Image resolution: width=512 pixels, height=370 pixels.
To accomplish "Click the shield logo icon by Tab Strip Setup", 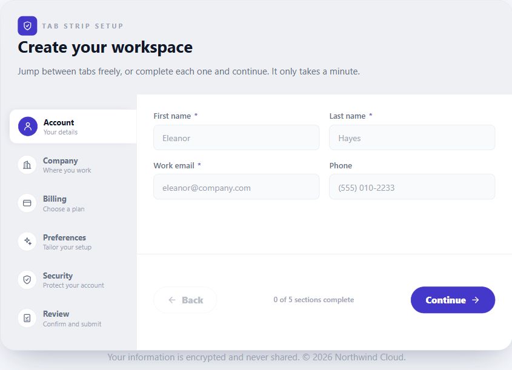I will tap(27, 26).
